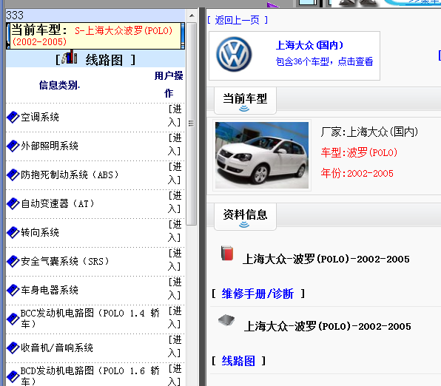
Task: Click the Volkswagen logo icon
Action: pyautogui.click(x=234, y=55)
